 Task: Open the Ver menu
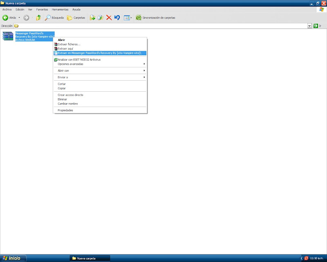(30, 9)
